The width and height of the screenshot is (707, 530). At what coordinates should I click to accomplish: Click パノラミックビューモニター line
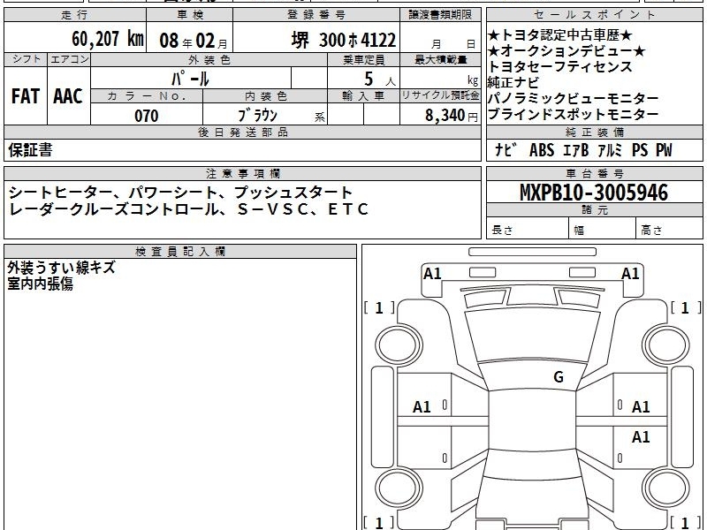pyautogui.click(x=573, y=98)
